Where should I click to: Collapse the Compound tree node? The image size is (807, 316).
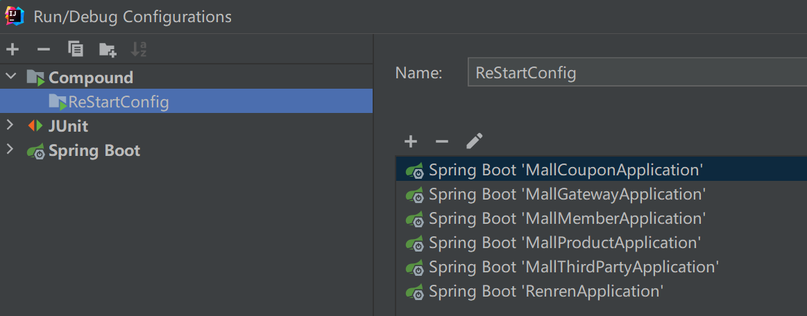point(10,77)
